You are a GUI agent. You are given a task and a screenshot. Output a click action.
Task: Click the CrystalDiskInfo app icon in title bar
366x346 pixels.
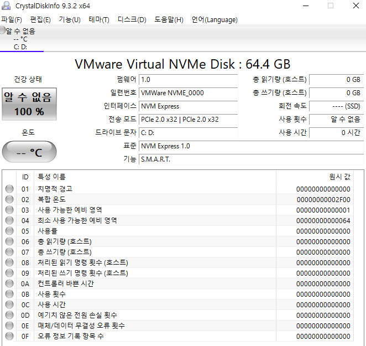[x=6, y=6]
